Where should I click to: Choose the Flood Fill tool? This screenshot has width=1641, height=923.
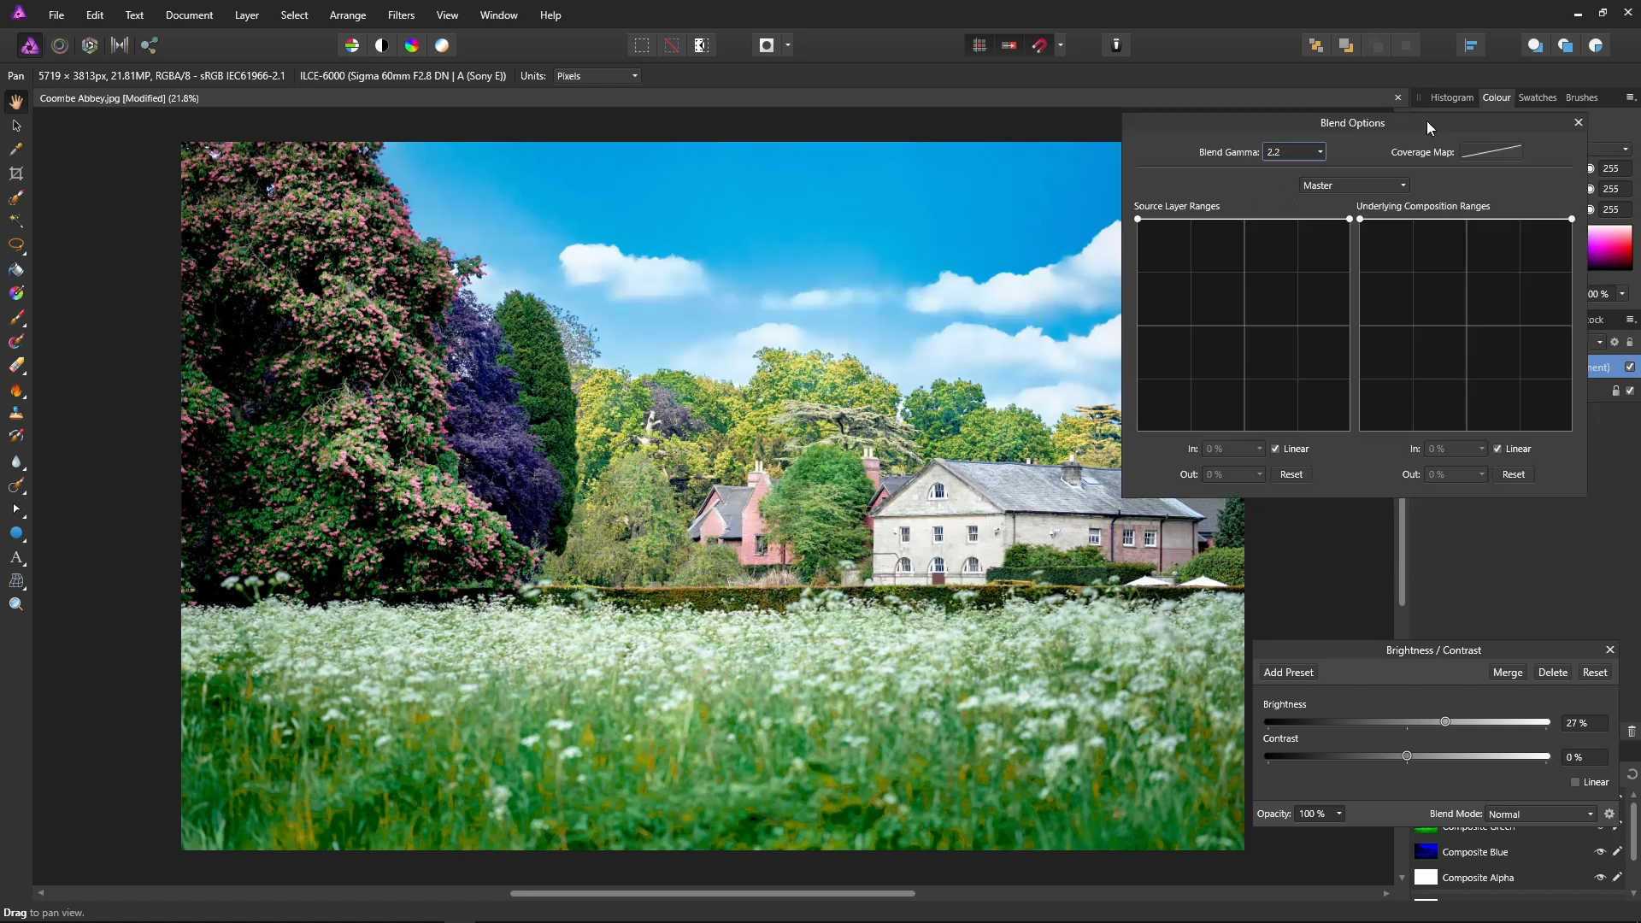point(16,269)
